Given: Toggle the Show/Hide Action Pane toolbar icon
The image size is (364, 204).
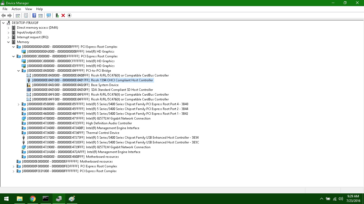Looking at the screenshot, I should pos(41,15).
